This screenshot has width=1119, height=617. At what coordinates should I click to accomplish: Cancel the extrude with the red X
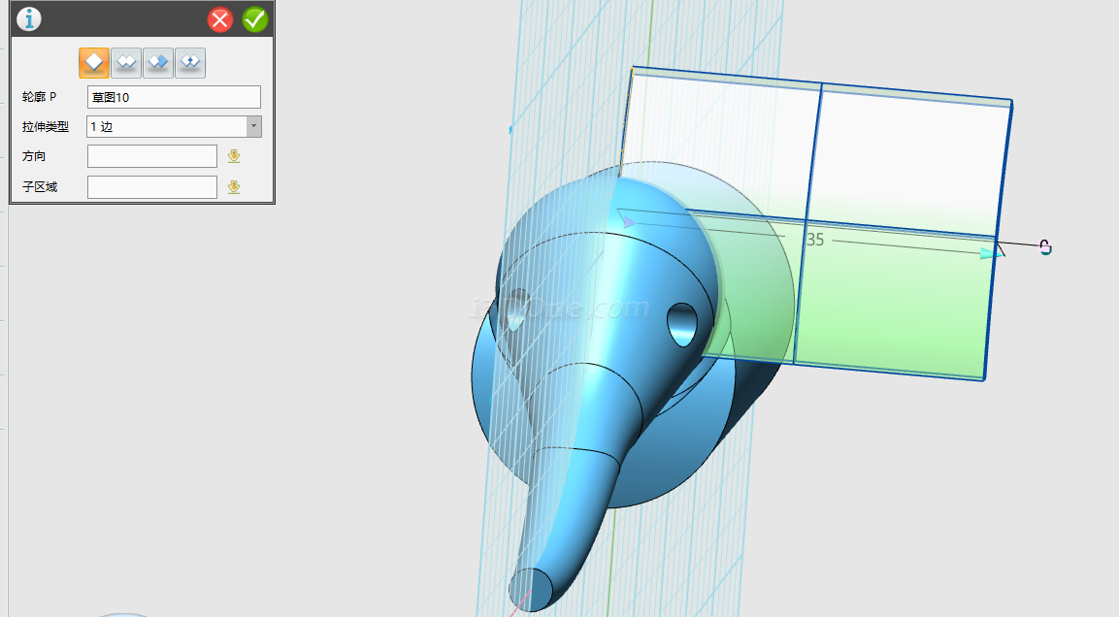tap(220, 19)
